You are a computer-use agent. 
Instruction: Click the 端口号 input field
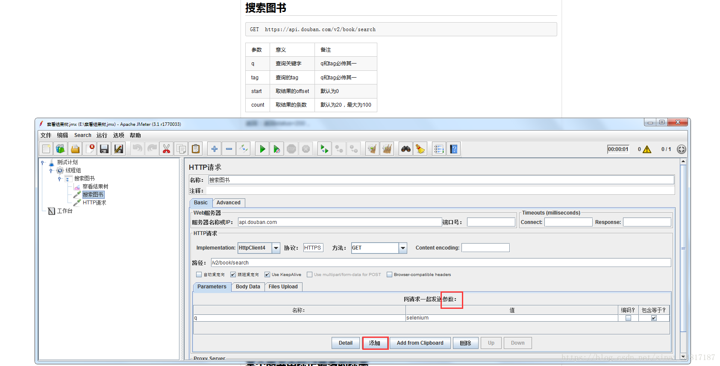[491, 222]
